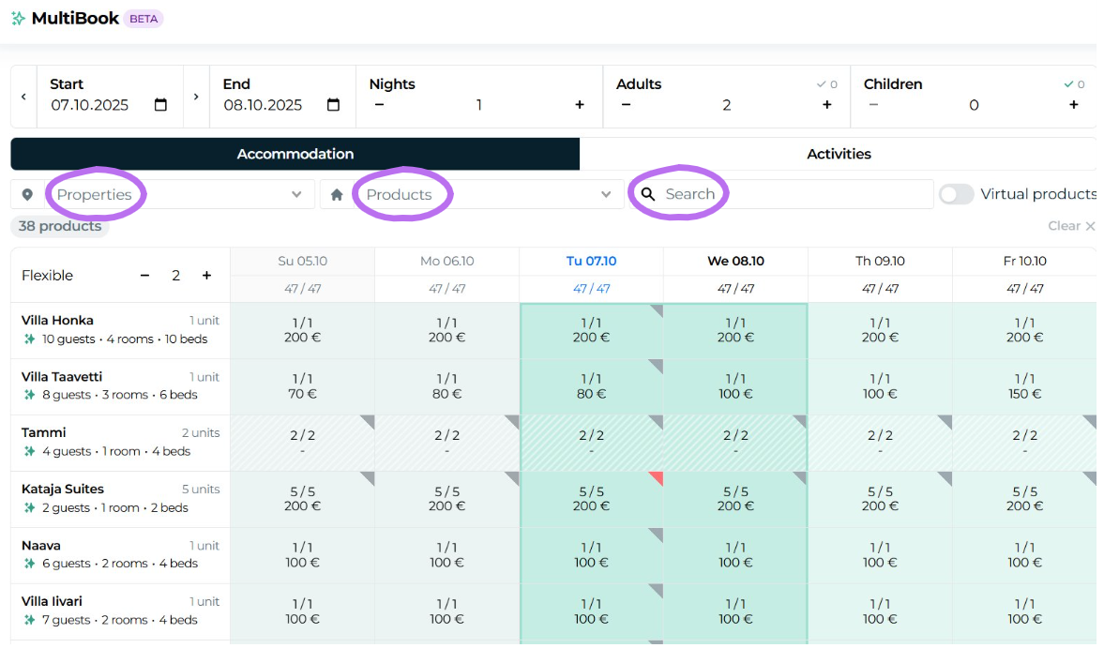The image size is (1104, 648).
Task: Open the Start date calendar picker icon
Action: [160, 105]
